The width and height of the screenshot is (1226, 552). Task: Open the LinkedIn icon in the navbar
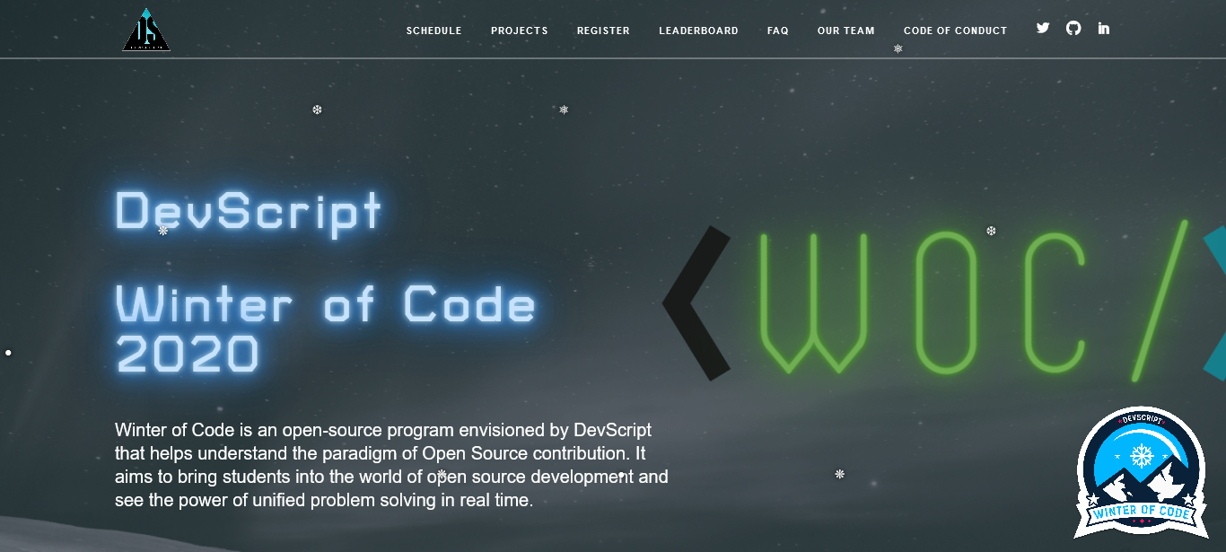tap(1103, 28)
